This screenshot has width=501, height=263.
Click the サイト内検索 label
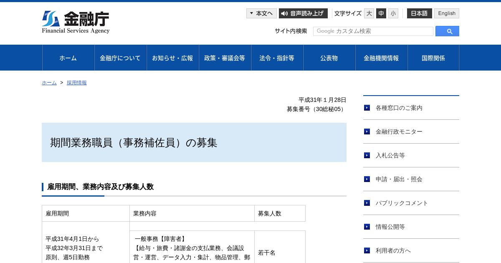pos(291,31)
